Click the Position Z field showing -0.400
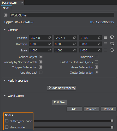The width and height of the screenshot is (117, 131). coord(90,38)
